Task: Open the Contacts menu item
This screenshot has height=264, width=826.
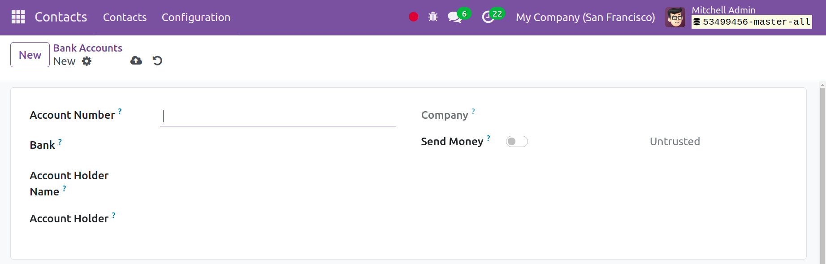Action: (x=125, y=17)
